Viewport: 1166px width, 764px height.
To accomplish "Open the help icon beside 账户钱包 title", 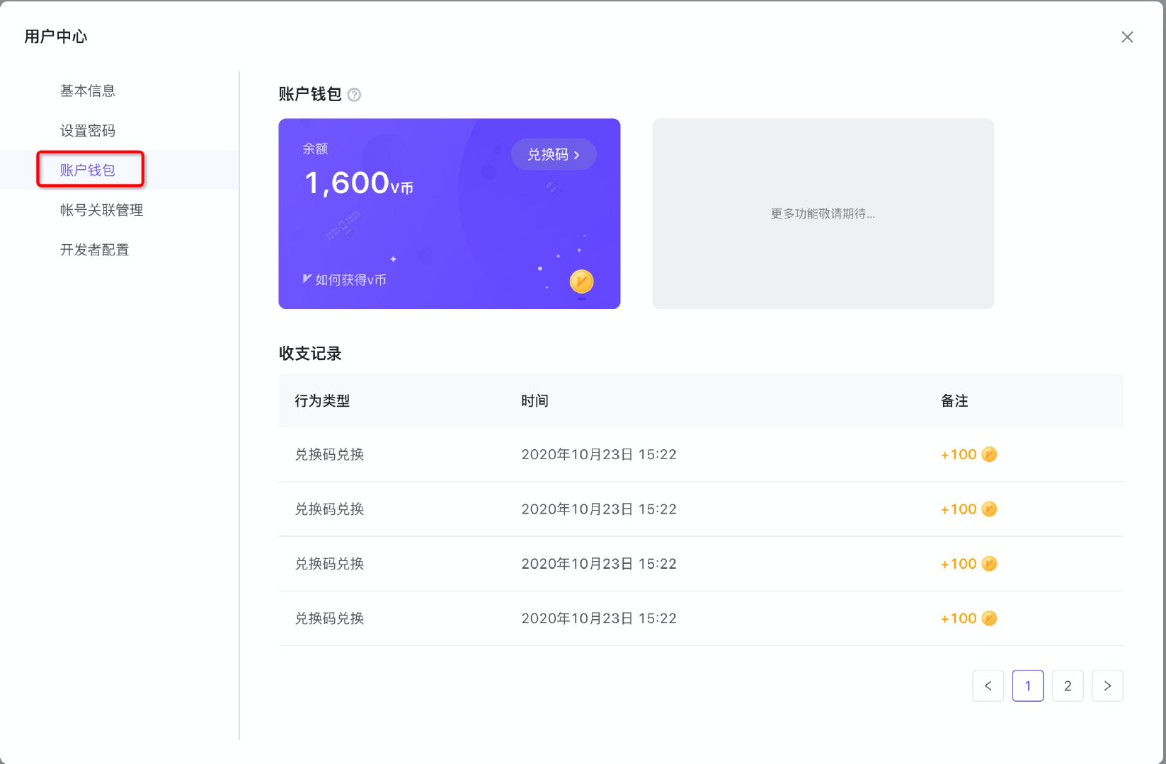I will tap(355, 94).
